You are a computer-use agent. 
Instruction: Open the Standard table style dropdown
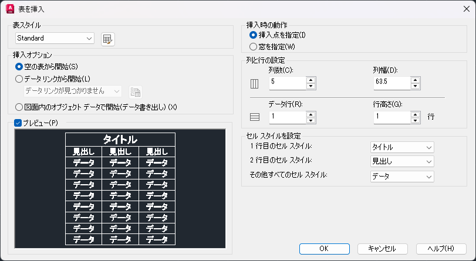click(55, 39)
